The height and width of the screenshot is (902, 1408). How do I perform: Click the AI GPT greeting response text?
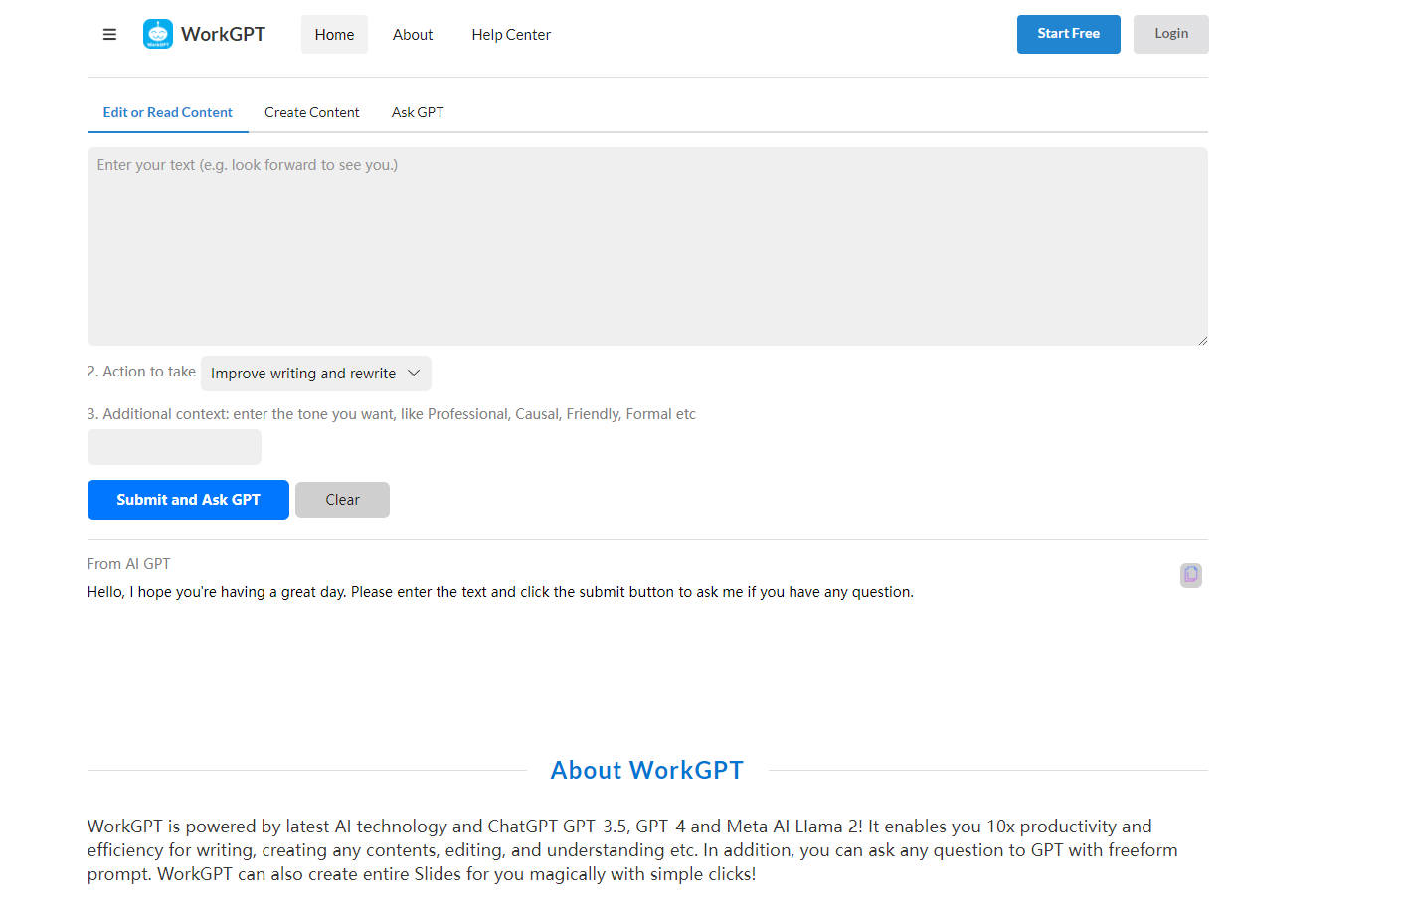point(499,592)
